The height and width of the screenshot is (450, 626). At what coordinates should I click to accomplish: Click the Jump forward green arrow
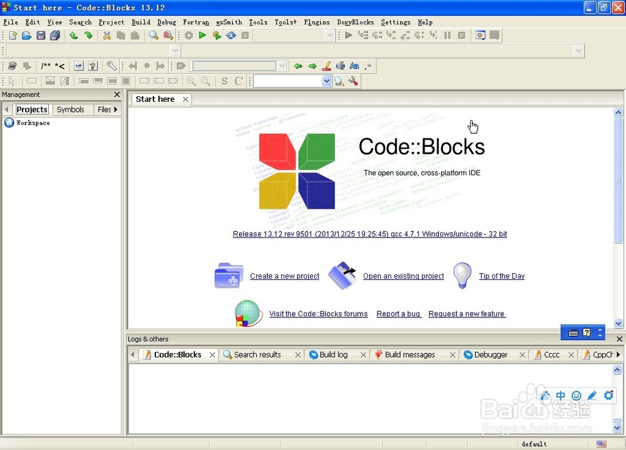(x=312, y=66)
